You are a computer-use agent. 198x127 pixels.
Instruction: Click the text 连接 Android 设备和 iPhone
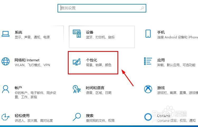click(178, 37)
